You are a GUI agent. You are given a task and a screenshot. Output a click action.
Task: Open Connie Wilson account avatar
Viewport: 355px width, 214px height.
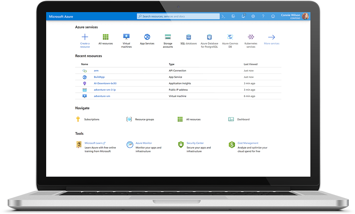(x=305, y=16)
